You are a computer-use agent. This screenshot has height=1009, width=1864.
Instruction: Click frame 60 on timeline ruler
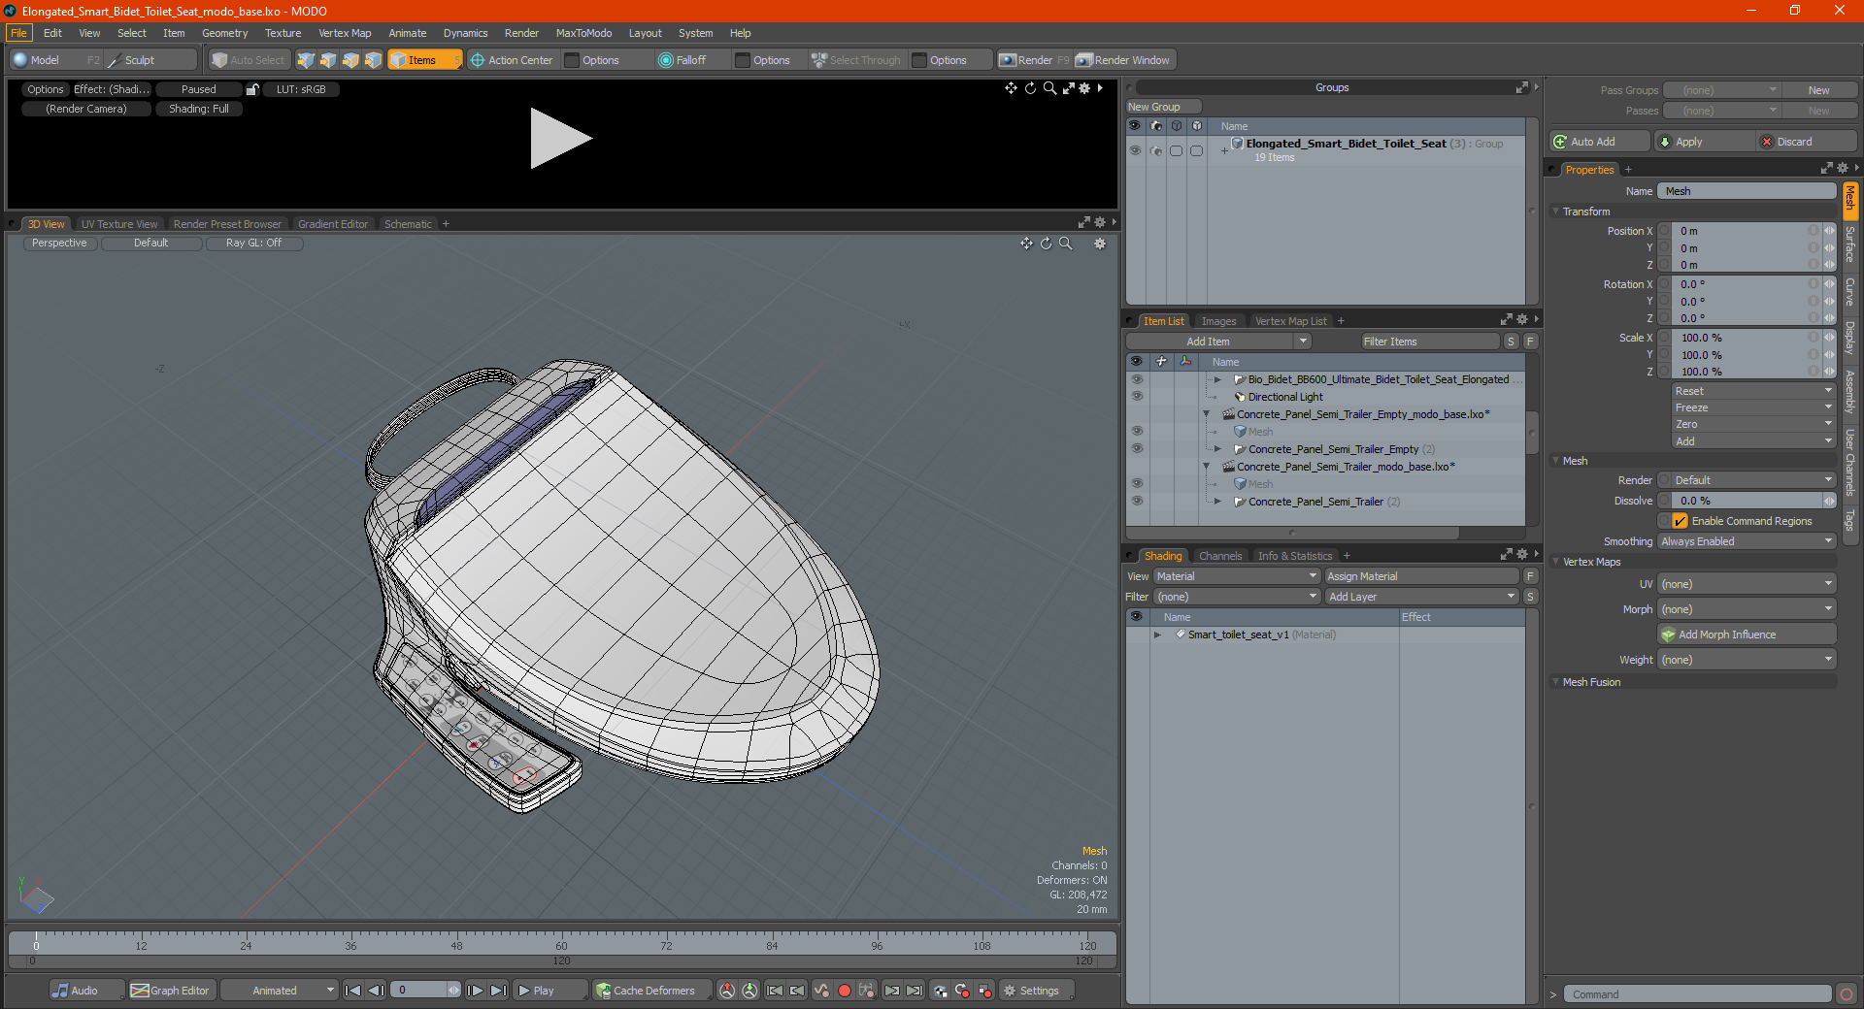561,944
